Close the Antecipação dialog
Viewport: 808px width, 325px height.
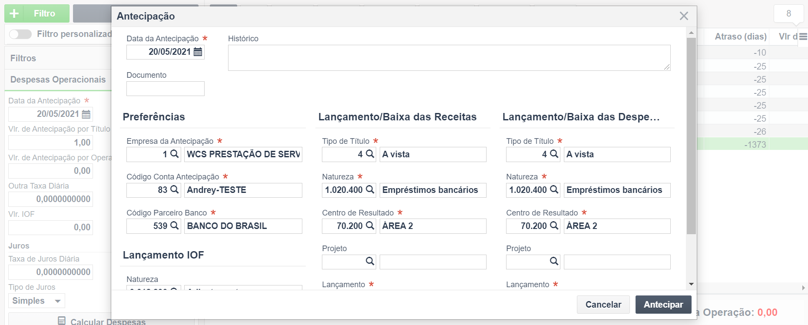pyautogui.click(x=684, y=16)
